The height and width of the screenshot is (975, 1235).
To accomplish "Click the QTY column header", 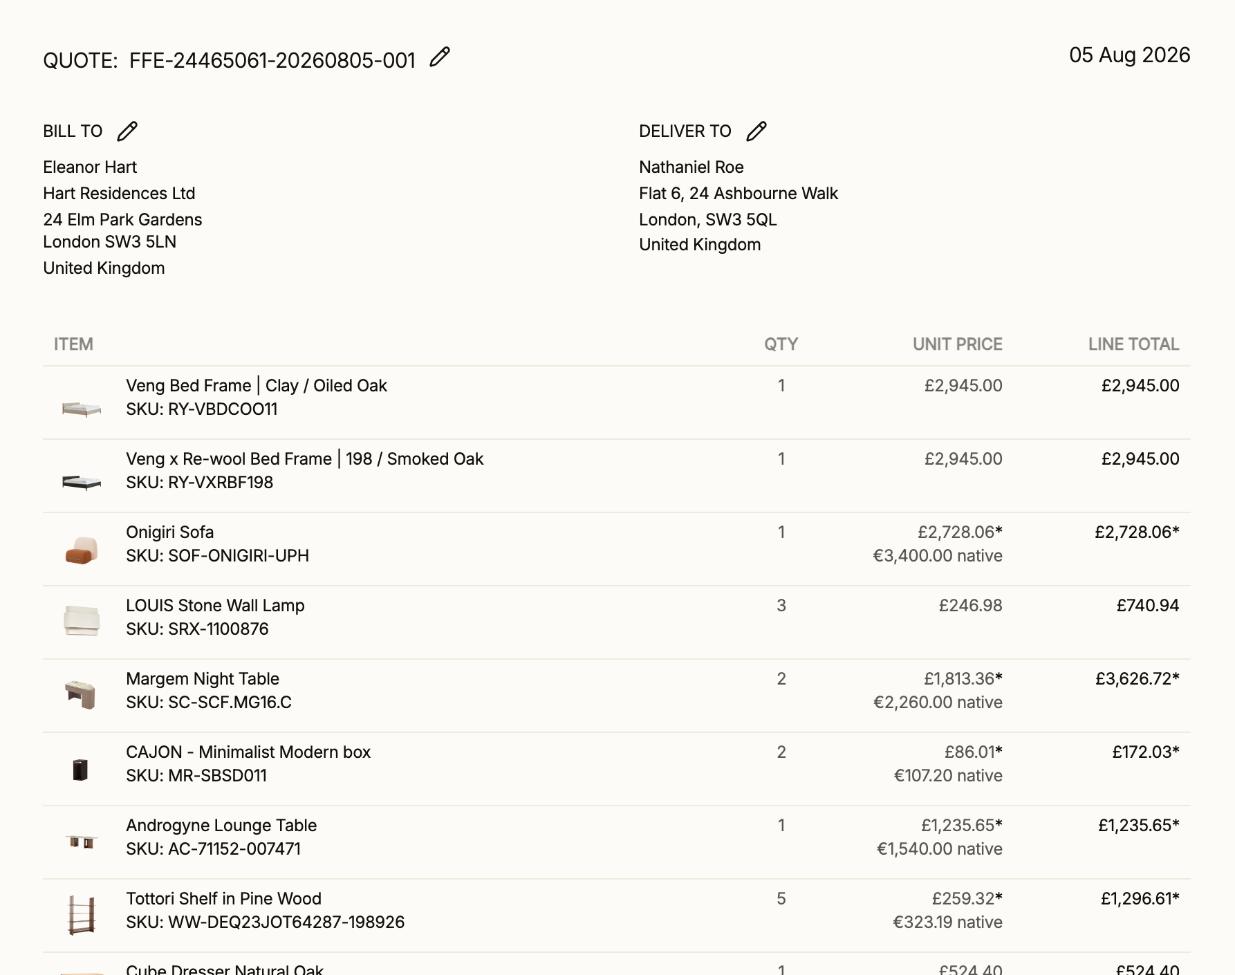I will coord(781,344).
